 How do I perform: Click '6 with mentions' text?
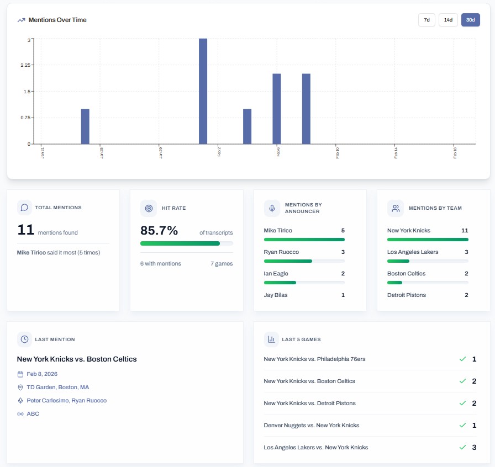coord(161,264)
